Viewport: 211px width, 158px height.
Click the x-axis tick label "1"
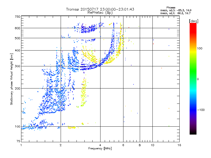21,145
